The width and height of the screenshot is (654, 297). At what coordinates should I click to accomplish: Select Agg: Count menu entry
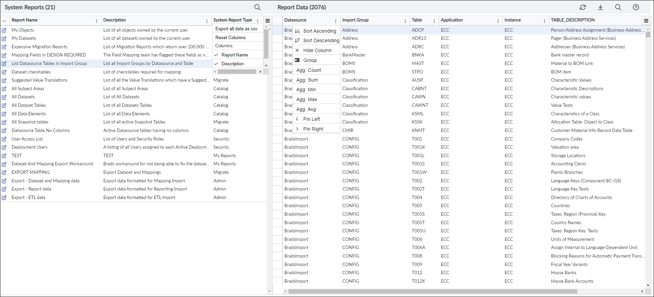pos(316,70)
